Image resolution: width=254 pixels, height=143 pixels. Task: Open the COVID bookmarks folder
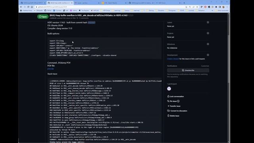pos(181,11)
